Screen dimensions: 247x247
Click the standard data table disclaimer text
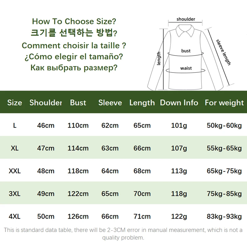(123, 234)
